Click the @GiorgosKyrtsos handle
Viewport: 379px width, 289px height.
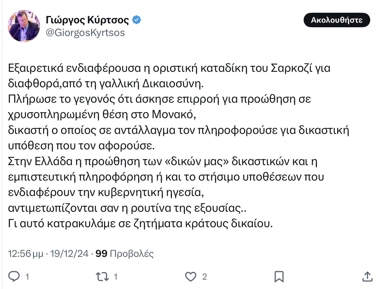[85, 32]
